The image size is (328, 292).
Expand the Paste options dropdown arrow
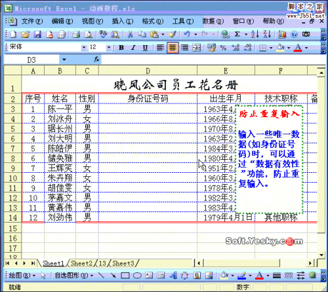163,34
